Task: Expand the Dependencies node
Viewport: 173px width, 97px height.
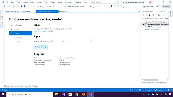Action: tap(145, 27)
